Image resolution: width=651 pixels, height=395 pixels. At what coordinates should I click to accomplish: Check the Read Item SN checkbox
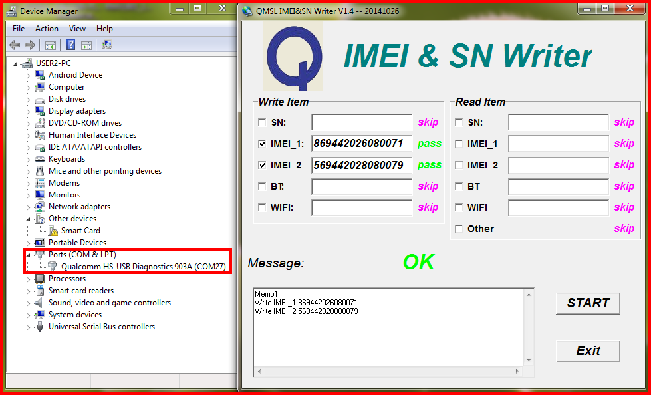coord(459,122)
